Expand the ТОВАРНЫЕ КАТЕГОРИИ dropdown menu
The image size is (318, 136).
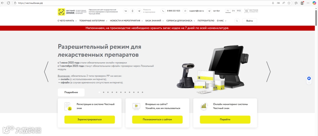93,21
